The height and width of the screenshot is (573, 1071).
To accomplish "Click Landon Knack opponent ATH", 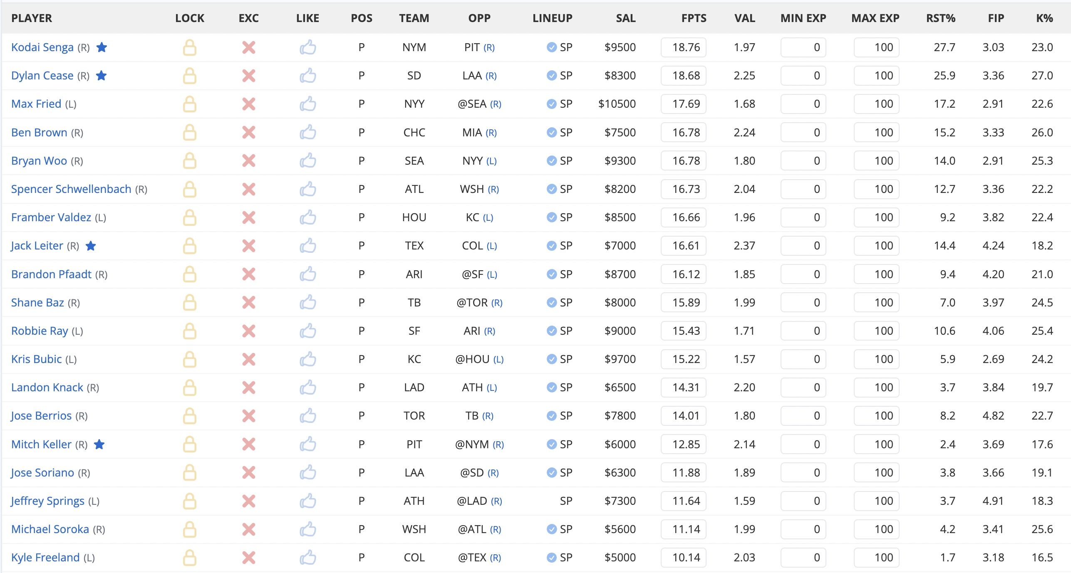I will click(x=472, y=388).
